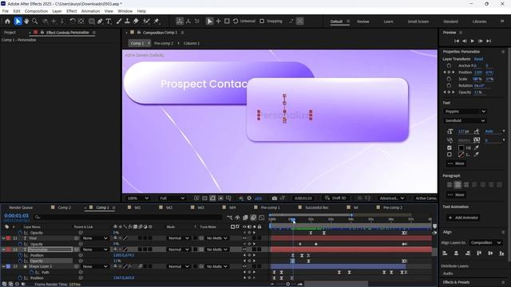Select the Roto Brush tool
Viewport: 511px width, 287px height.
[146, 22]
